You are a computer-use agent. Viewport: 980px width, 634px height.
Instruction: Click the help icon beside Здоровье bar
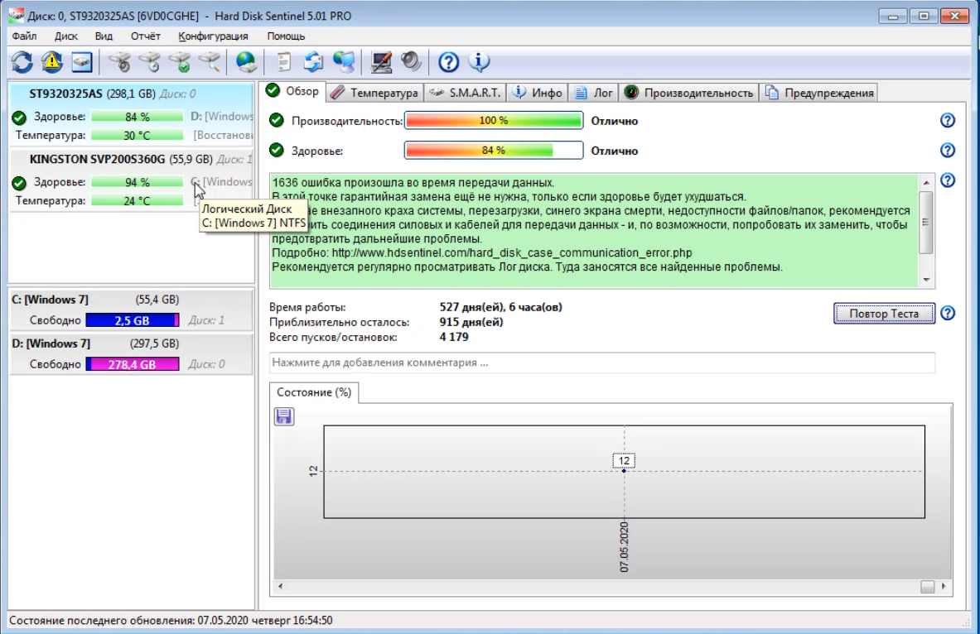pos(948,151)
